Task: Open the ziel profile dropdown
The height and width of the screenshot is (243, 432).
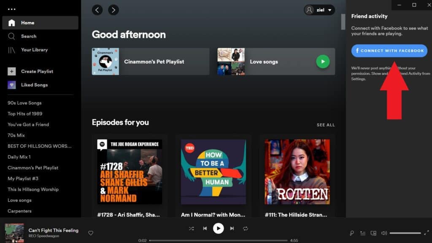Action: pyautogui.click(x=319, y=10)
